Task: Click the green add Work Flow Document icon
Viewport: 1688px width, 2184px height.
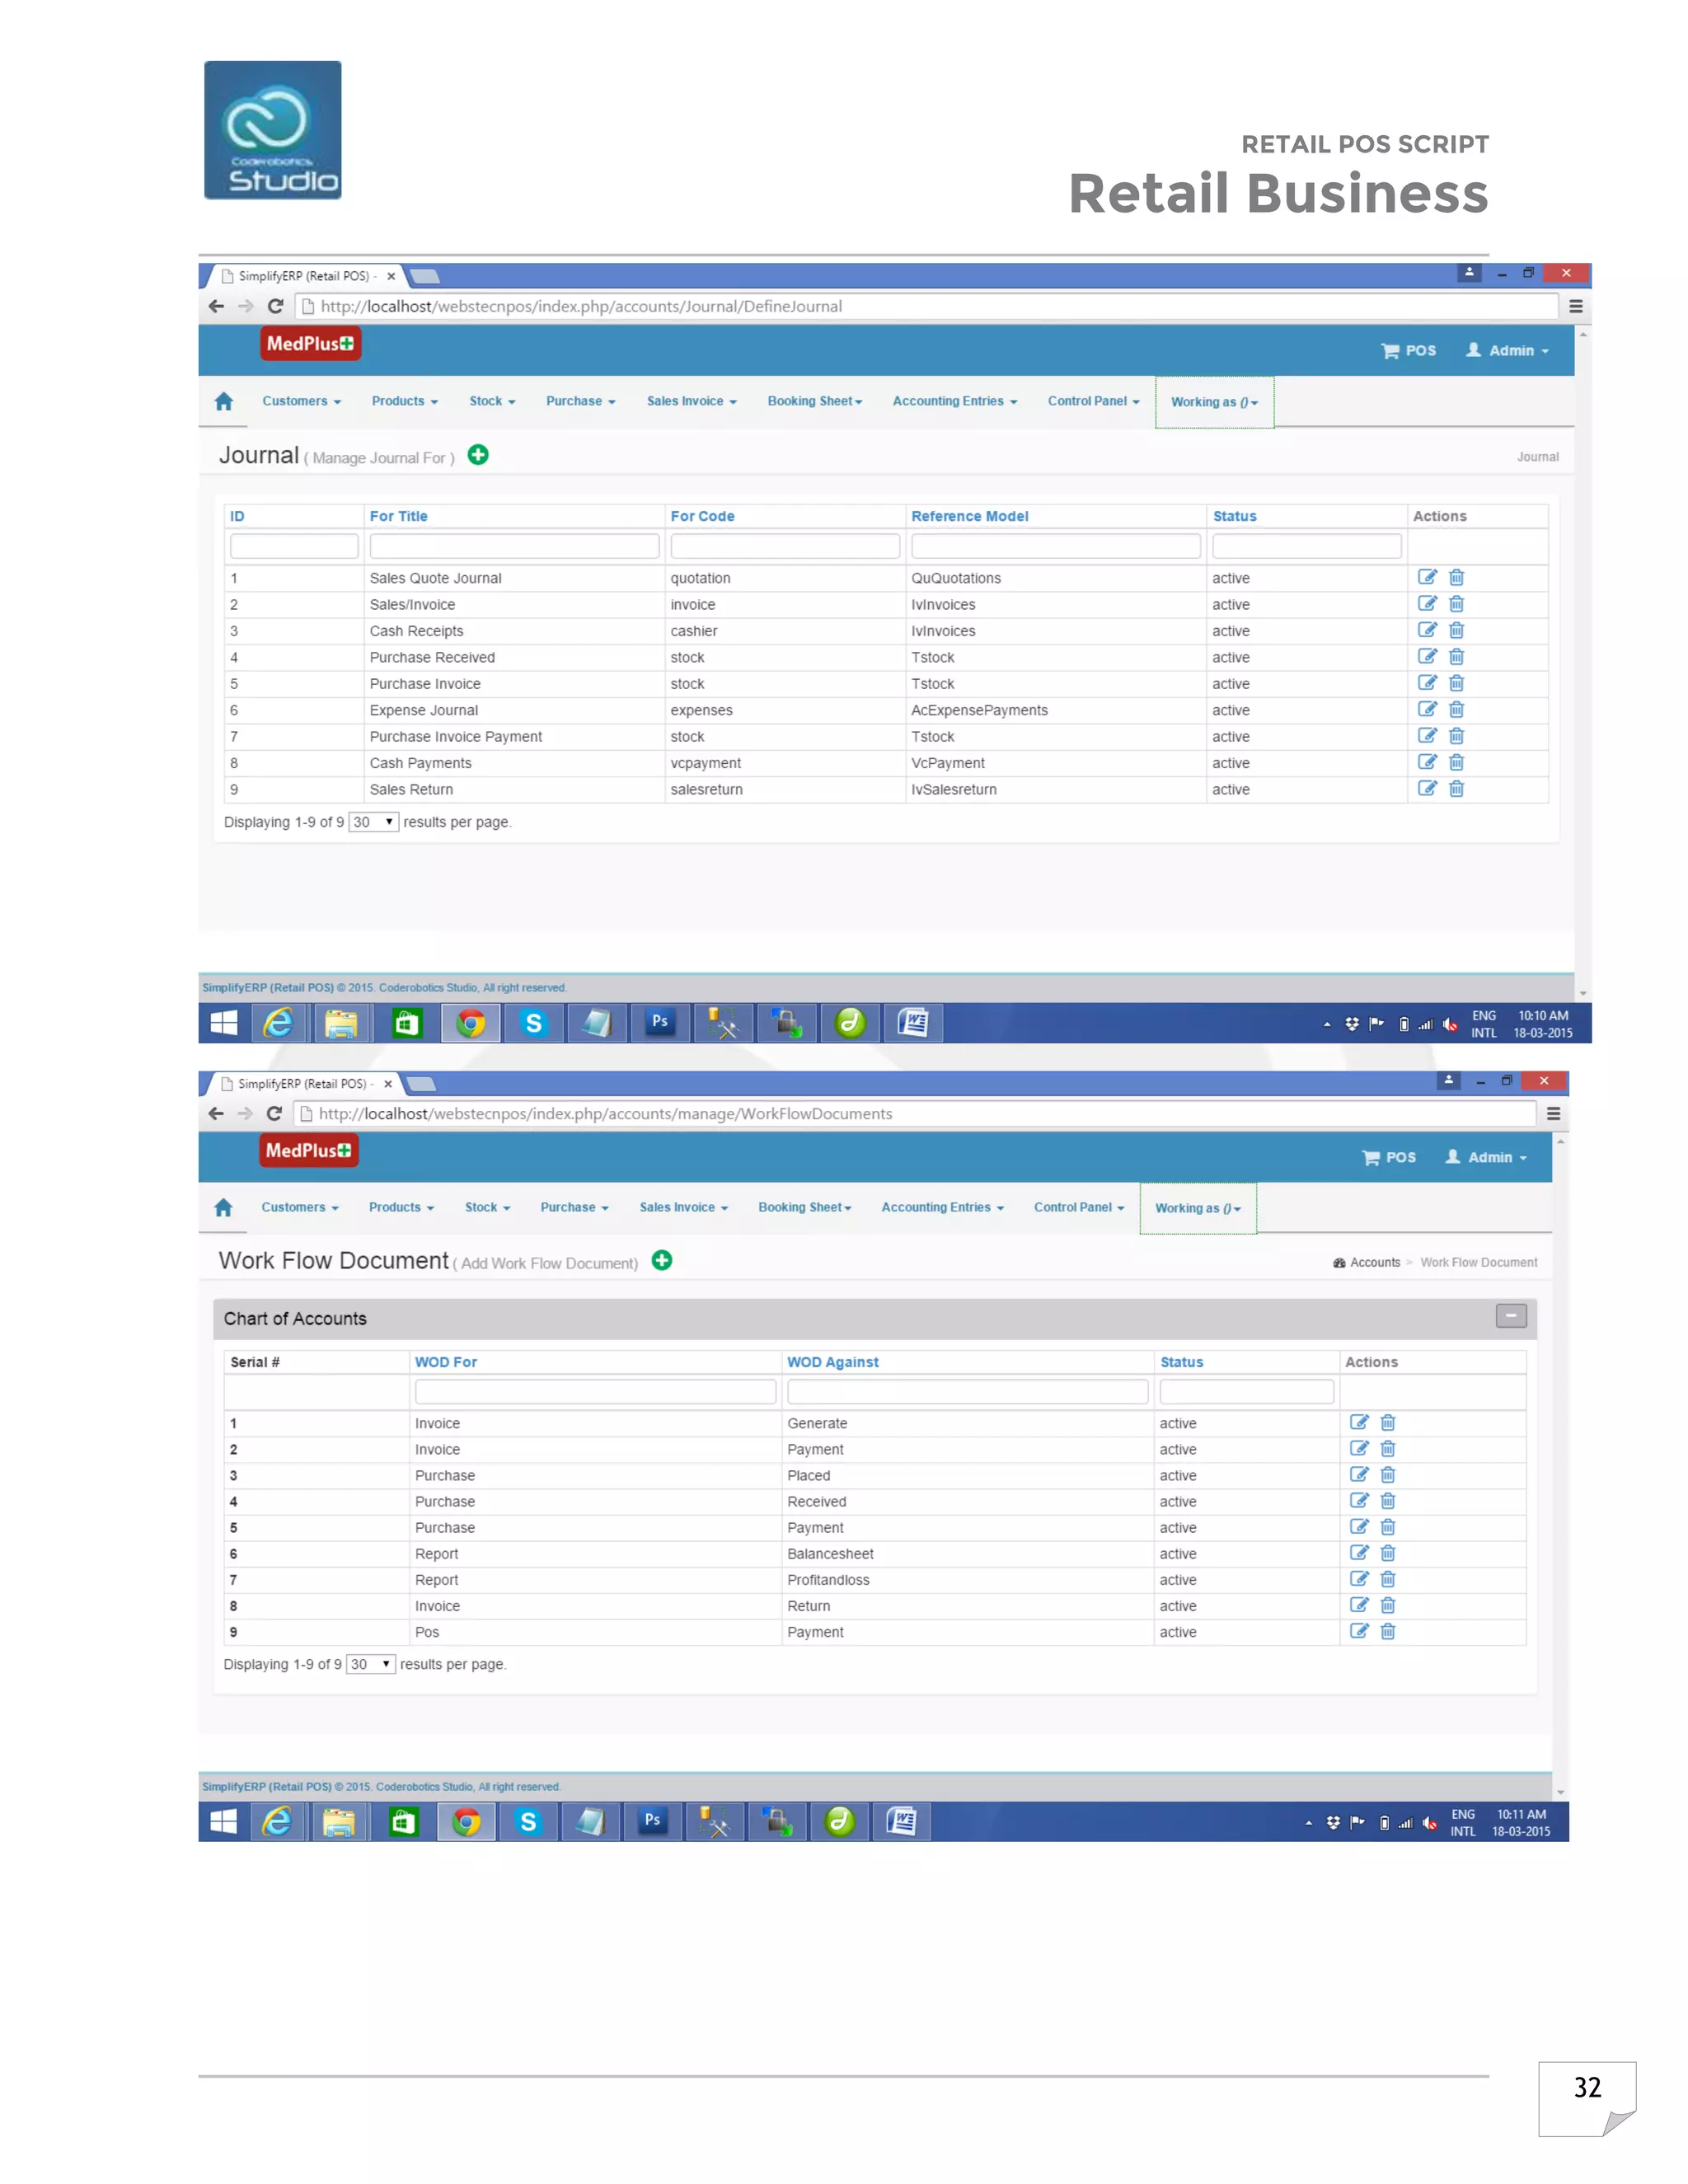Action: tap(662, 1260)
